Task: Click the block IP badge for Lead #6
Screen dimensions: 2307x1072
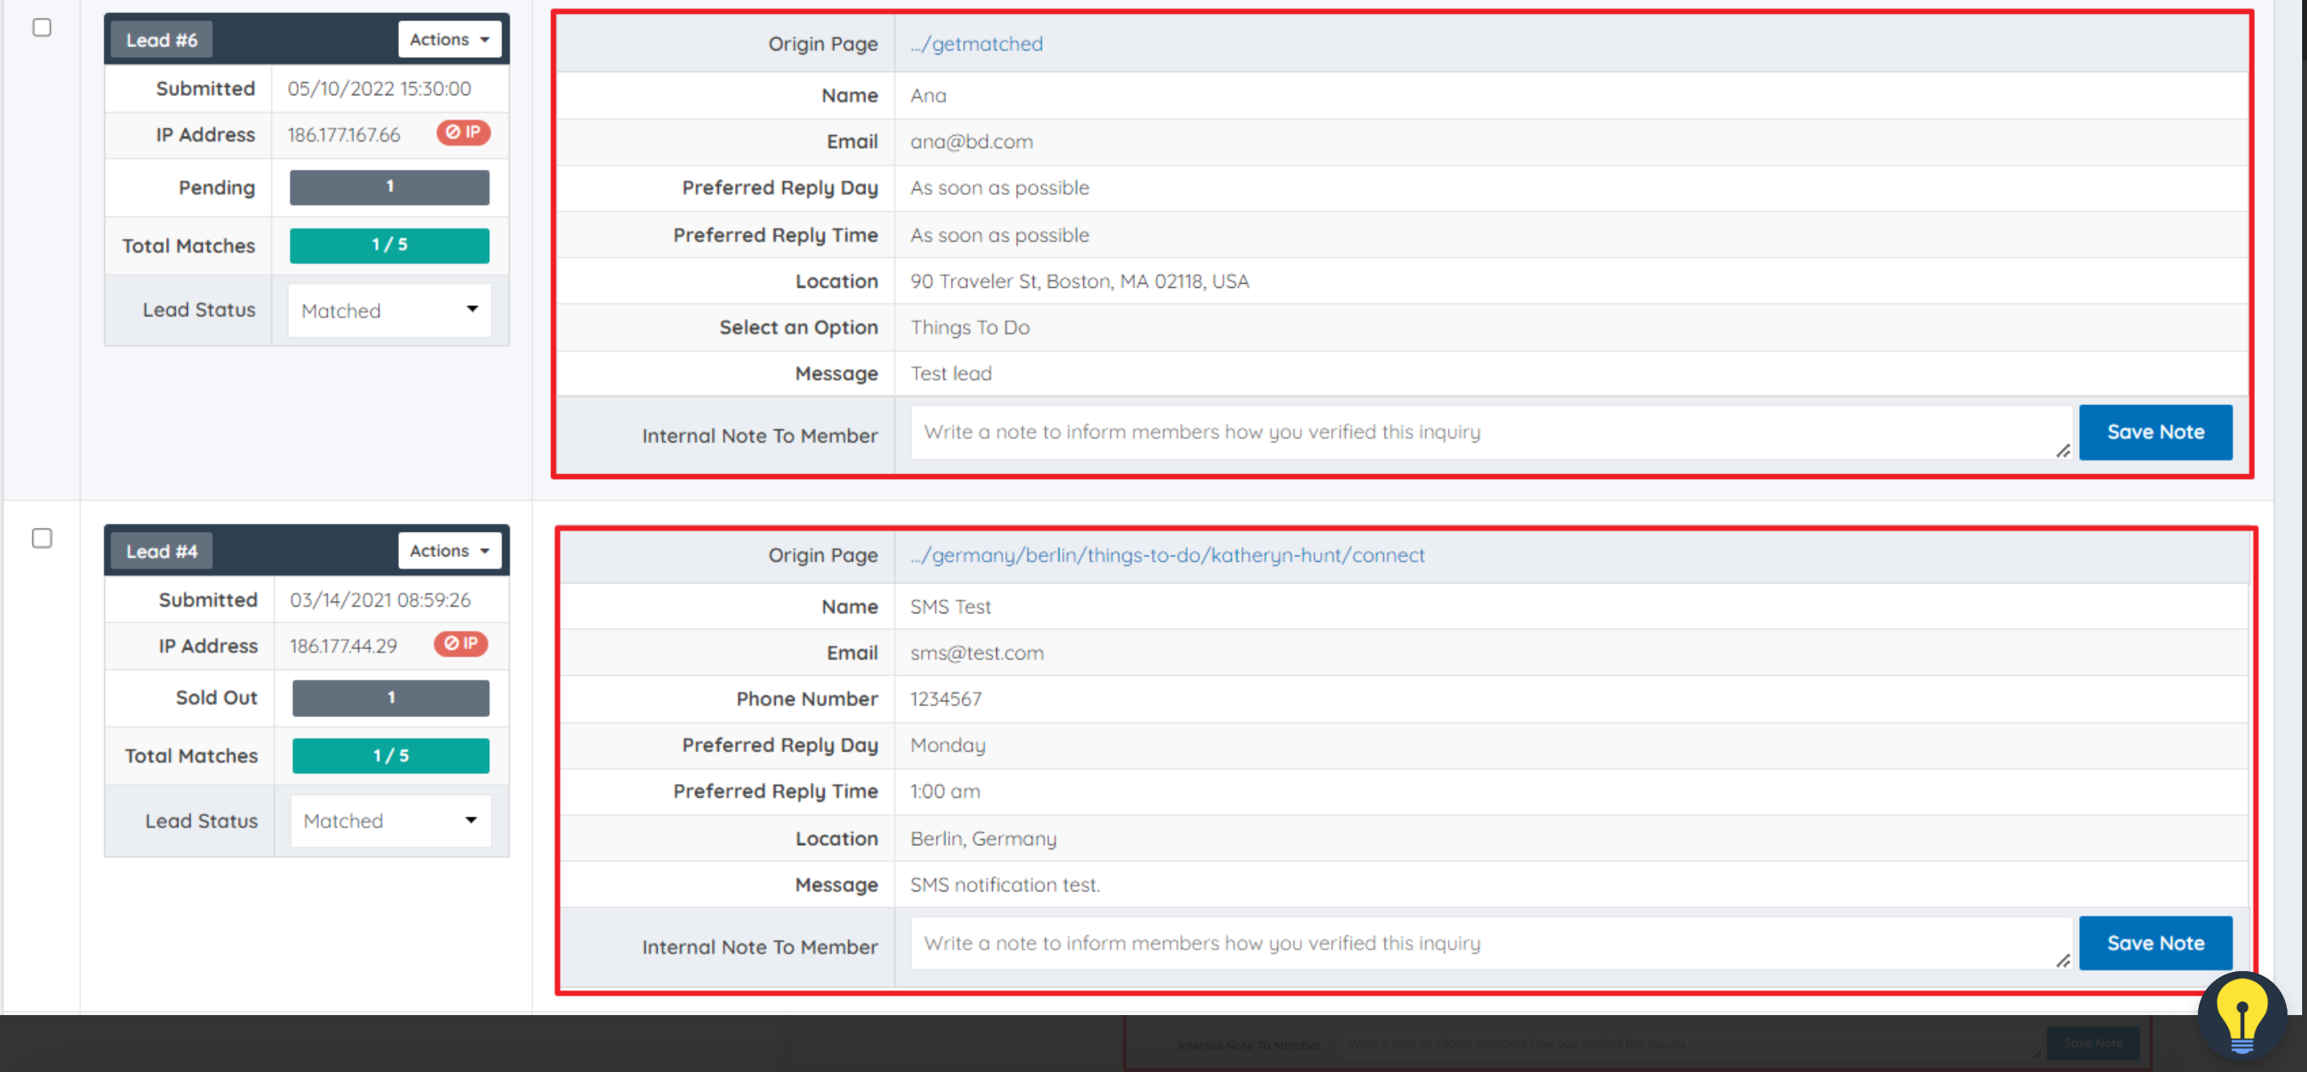Action: [x=463, y=133]
